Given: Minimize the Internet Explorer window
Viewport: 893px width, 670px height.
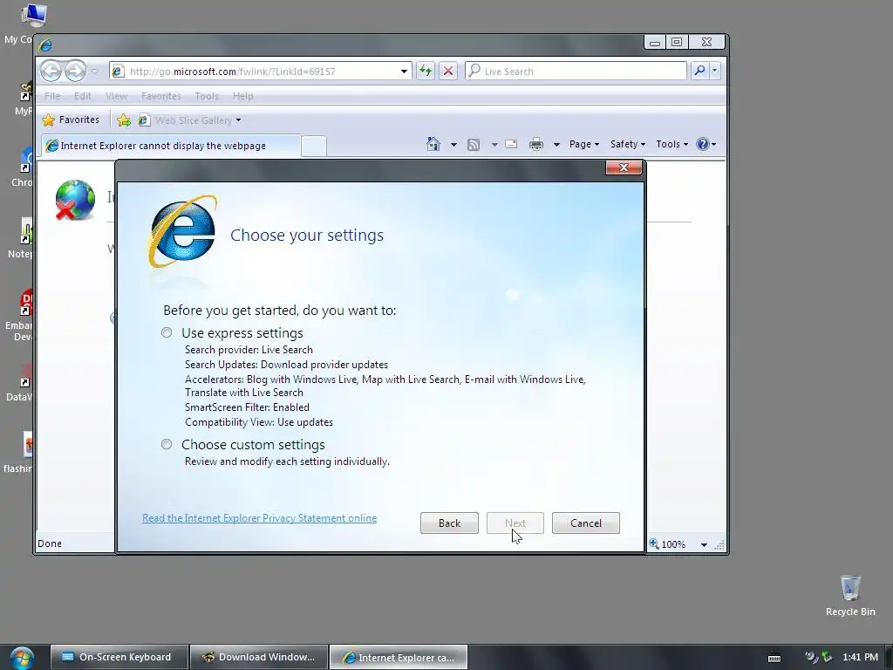Looking at the screenshot, I should coord(655,42).
